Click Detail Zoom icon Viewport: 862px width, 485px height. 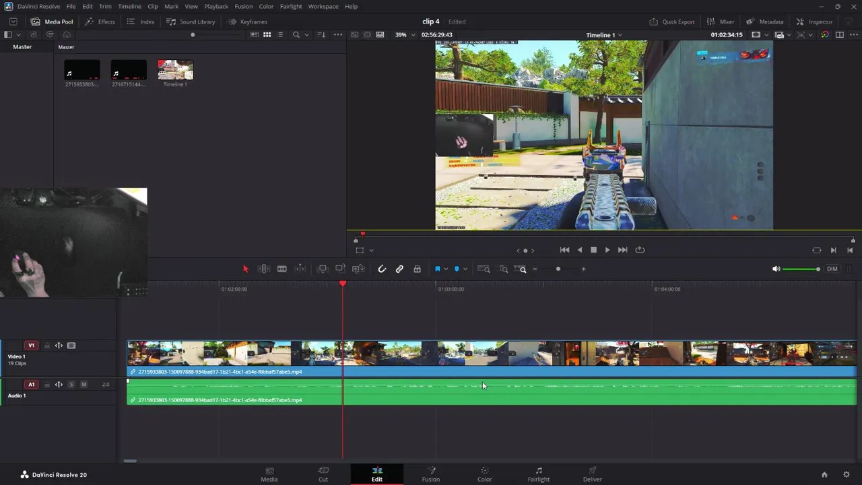(503, 269)
